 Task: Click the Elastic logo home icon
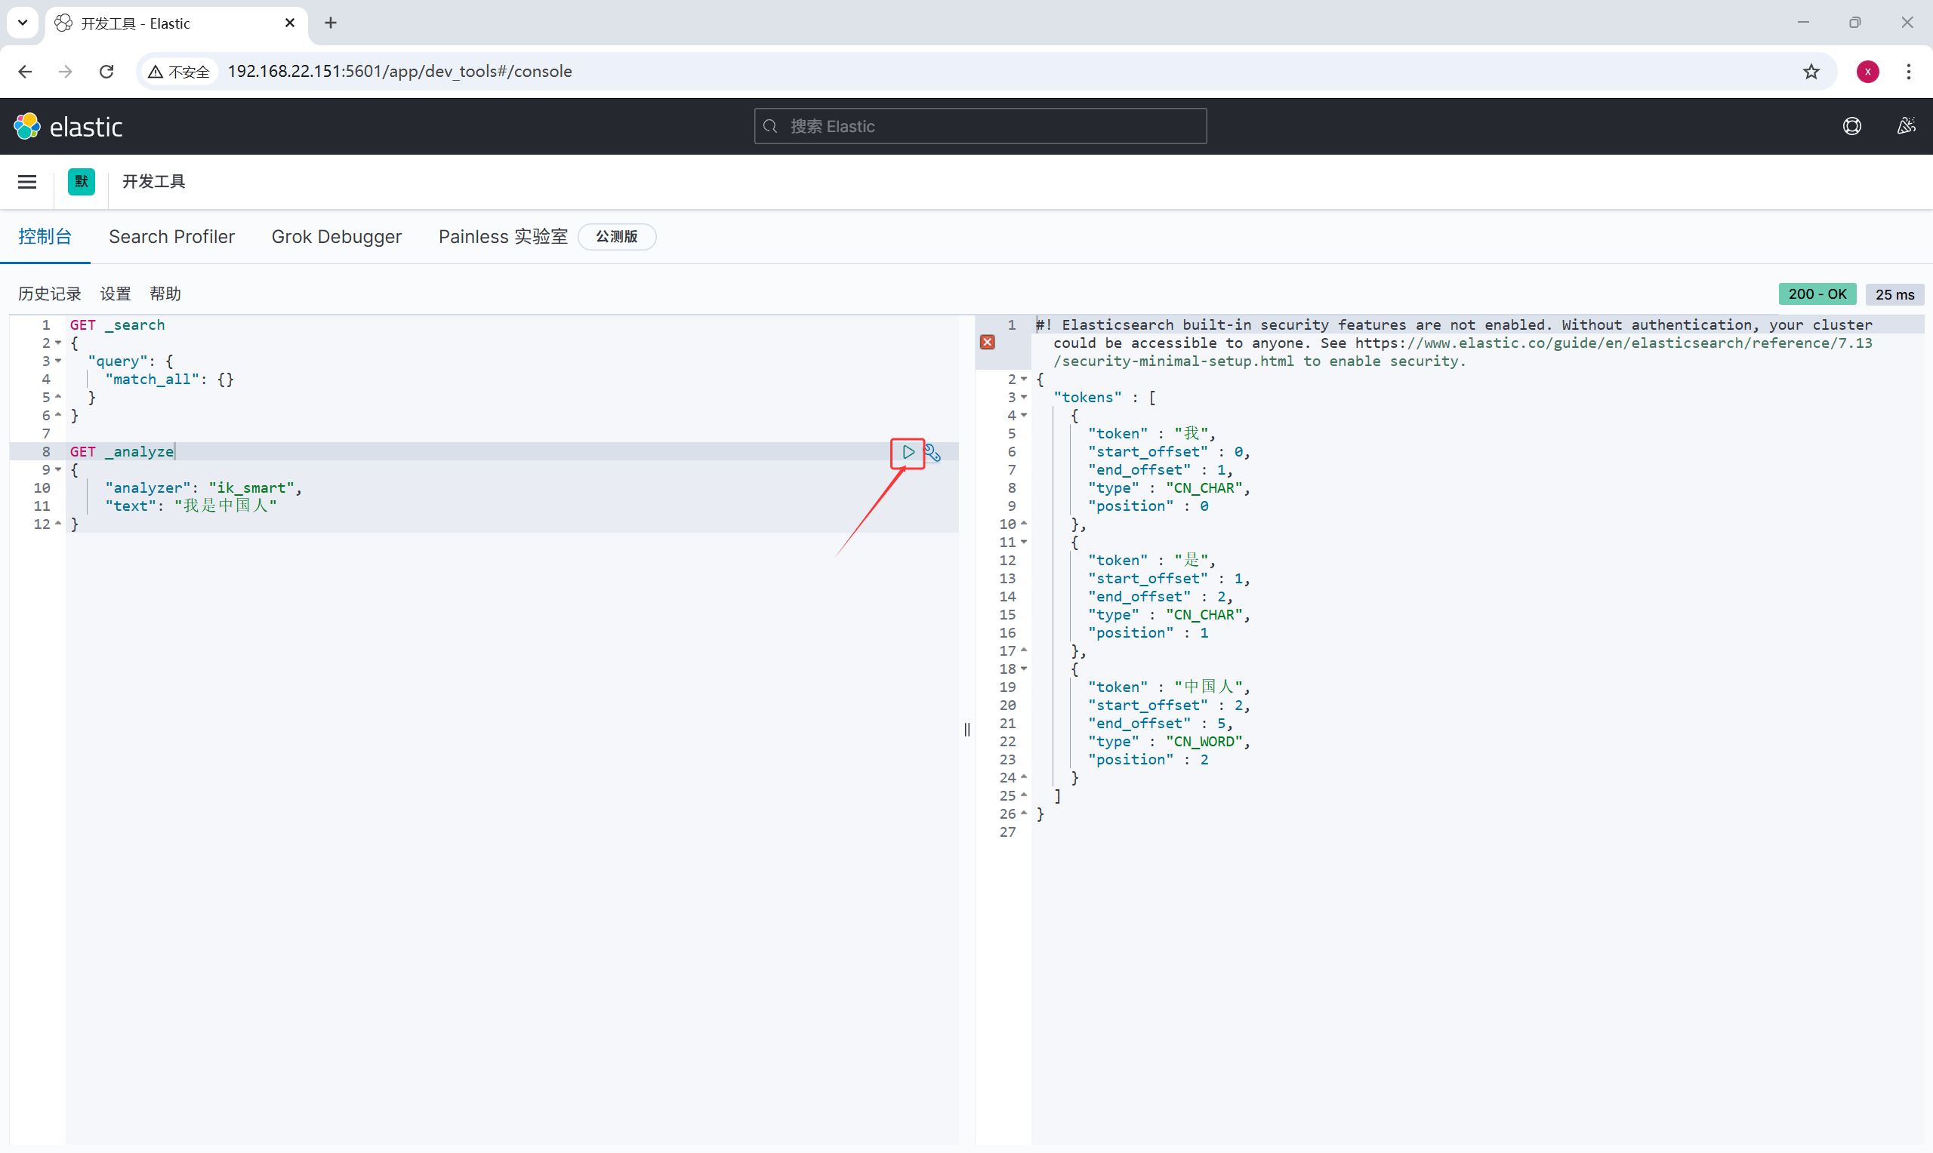[27, 126]
